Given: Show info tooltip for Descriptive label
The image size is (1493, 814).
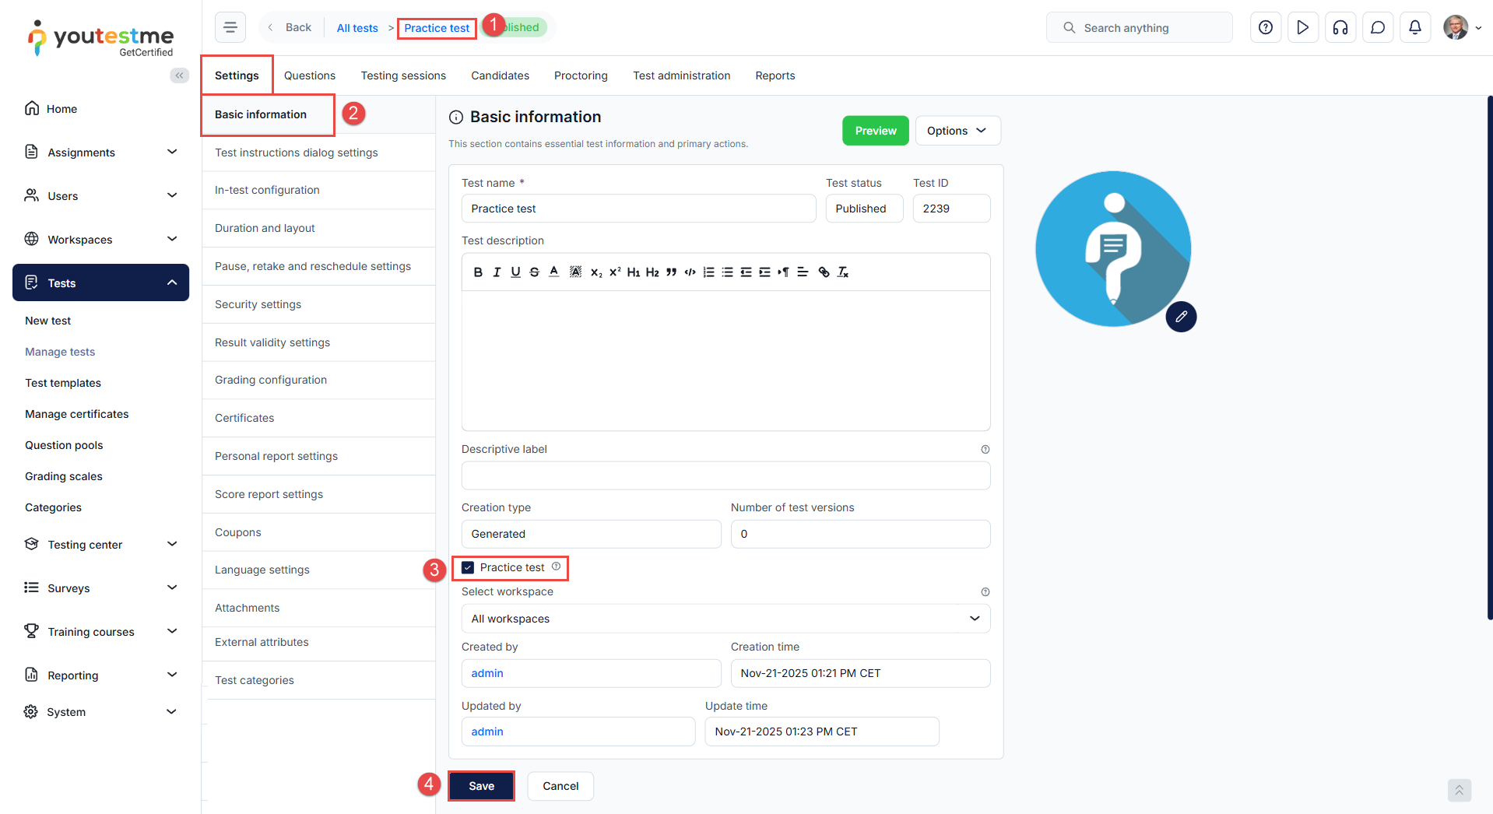Looking at the screenshot, I should (x=985, y=450).
